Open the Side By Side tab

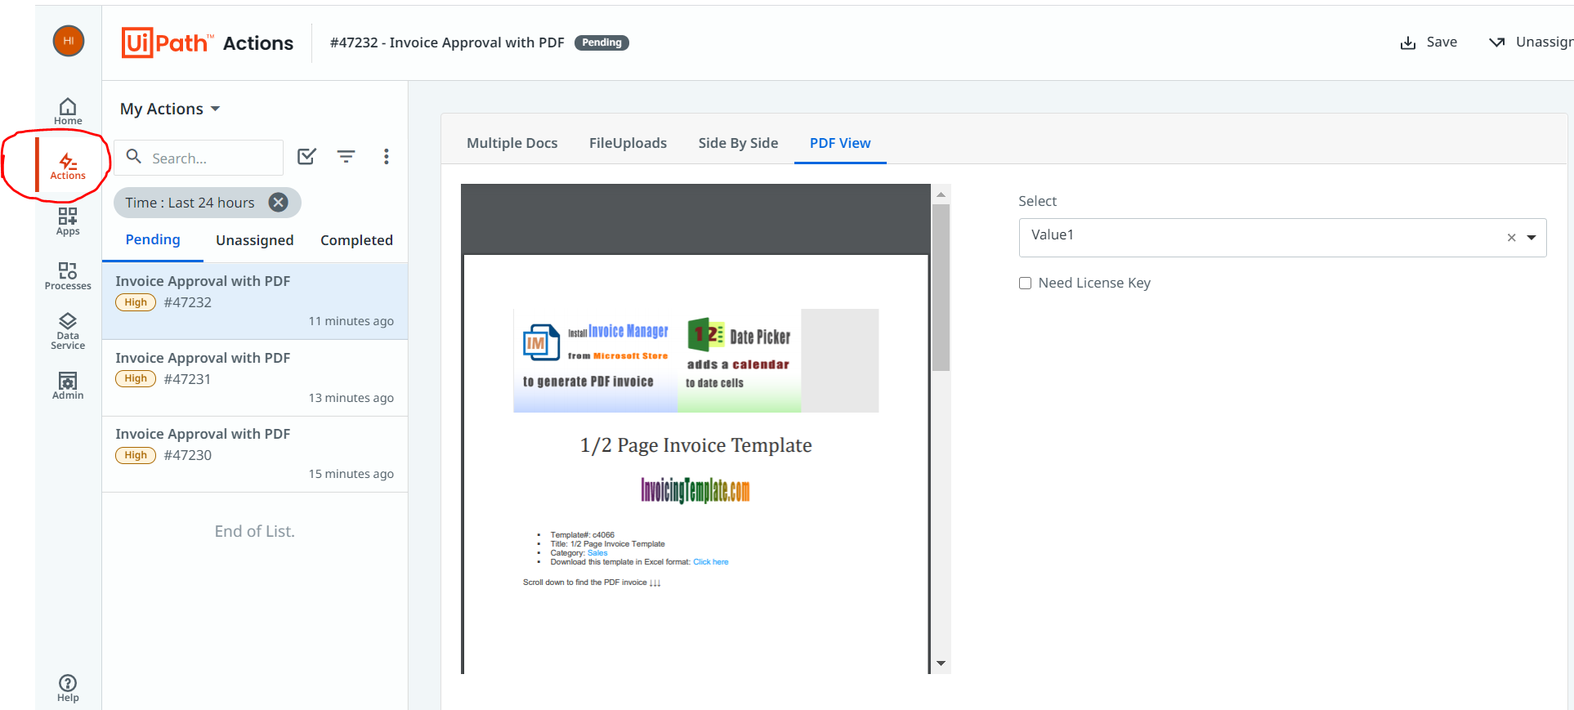pos(738,143)
